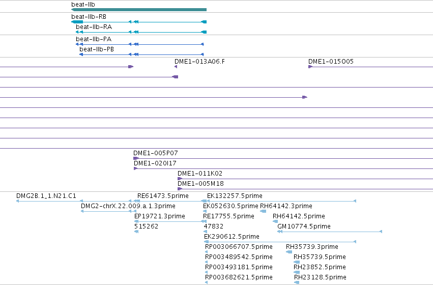Select the RP003493181.5prime EST label

(x=239, y=267)
